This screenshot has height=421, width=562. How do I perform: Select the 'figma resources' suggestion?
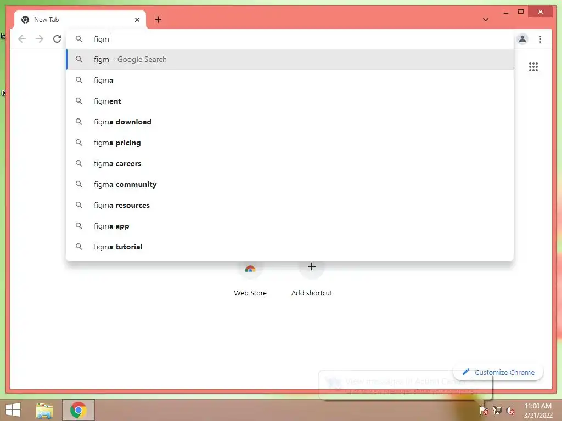click(290, 205)
